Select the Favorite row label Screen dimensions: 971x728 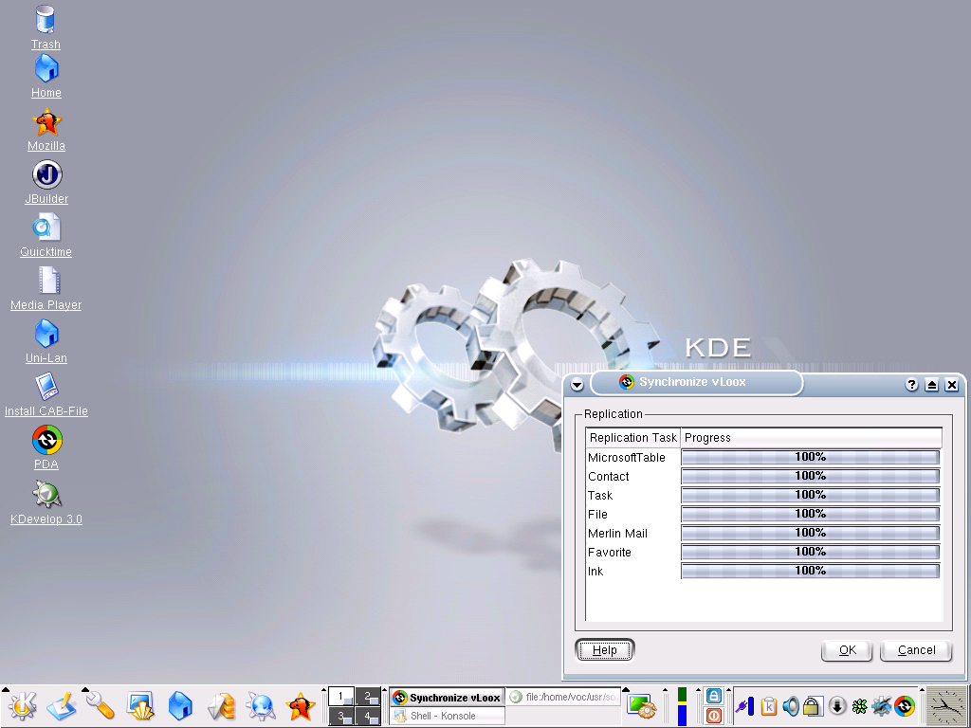point(610,553)
